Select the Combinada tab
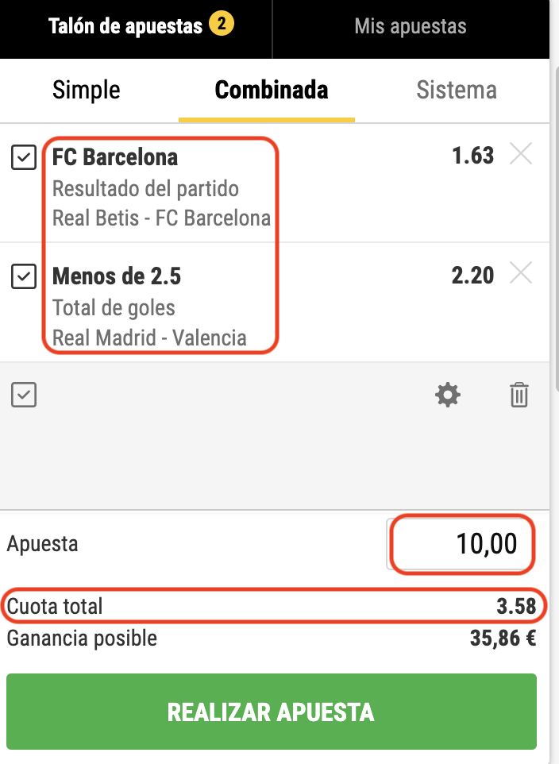 [271, 91]
